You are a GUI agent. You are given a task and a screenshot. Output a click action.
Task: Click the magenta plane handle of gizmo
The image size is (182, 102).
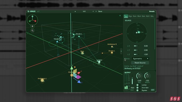tap(78, 77)
